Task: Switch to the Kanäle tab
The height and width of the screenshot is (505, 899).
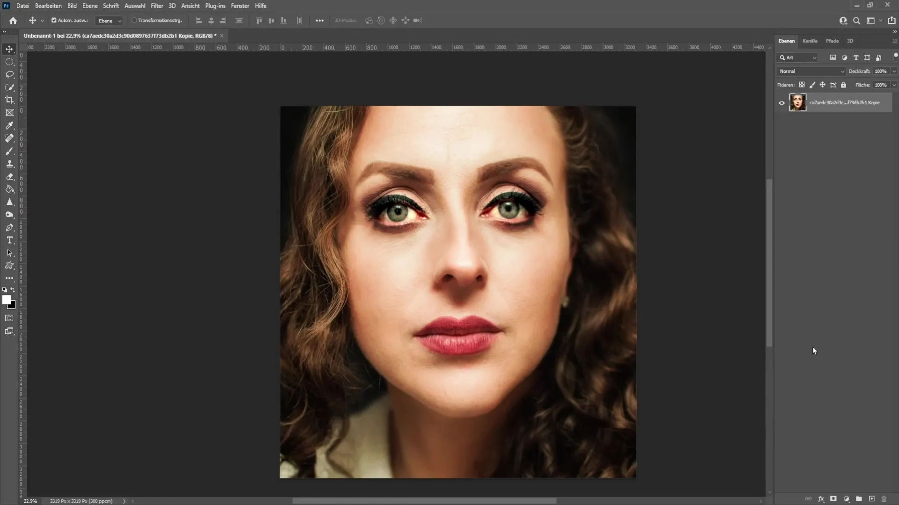Action: [x=810, y=41]
